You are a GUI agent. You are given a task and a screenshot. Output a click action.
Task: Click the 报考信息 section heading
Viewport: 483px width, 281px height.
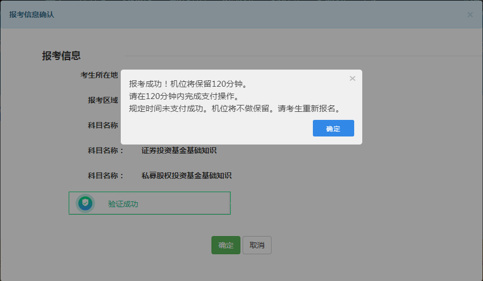click(x=61, y=56)
